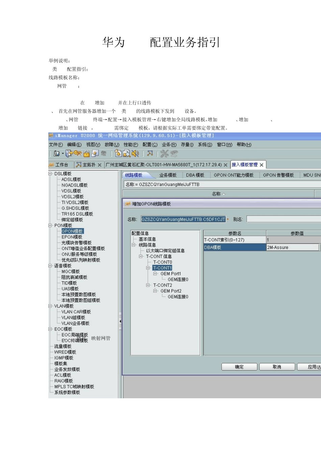
Task: Select 基本信息 in the 配置信息 tree
Action: [x=147, y=239]
